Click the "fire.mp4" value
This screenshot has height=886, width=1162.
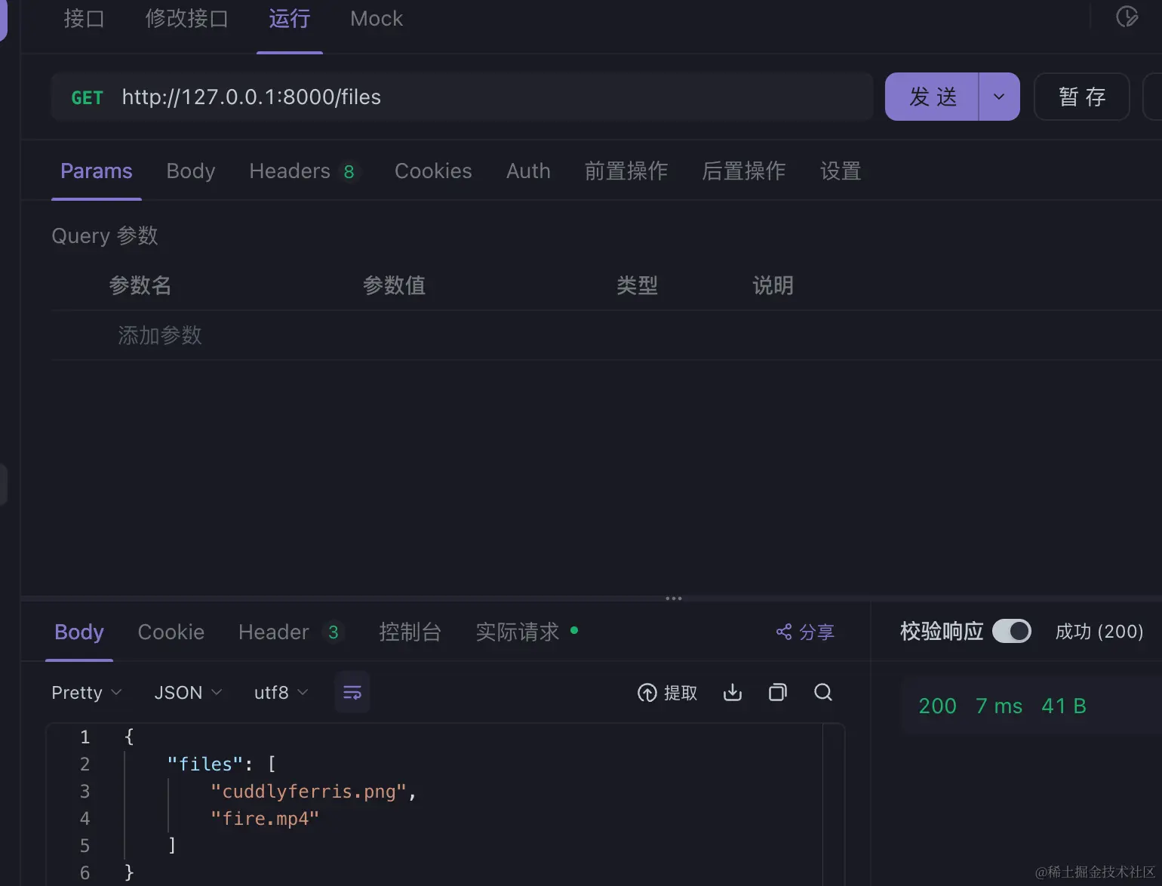[265, 819]
